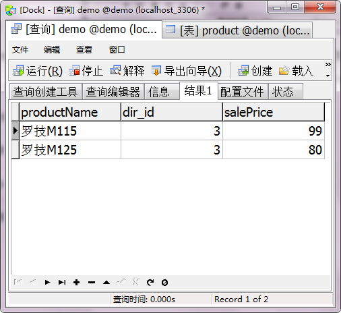The height and width of the screenshot is (313, 341).
Task: Open the 查询创建工具 tab
Action: click(x=45, y=91)
